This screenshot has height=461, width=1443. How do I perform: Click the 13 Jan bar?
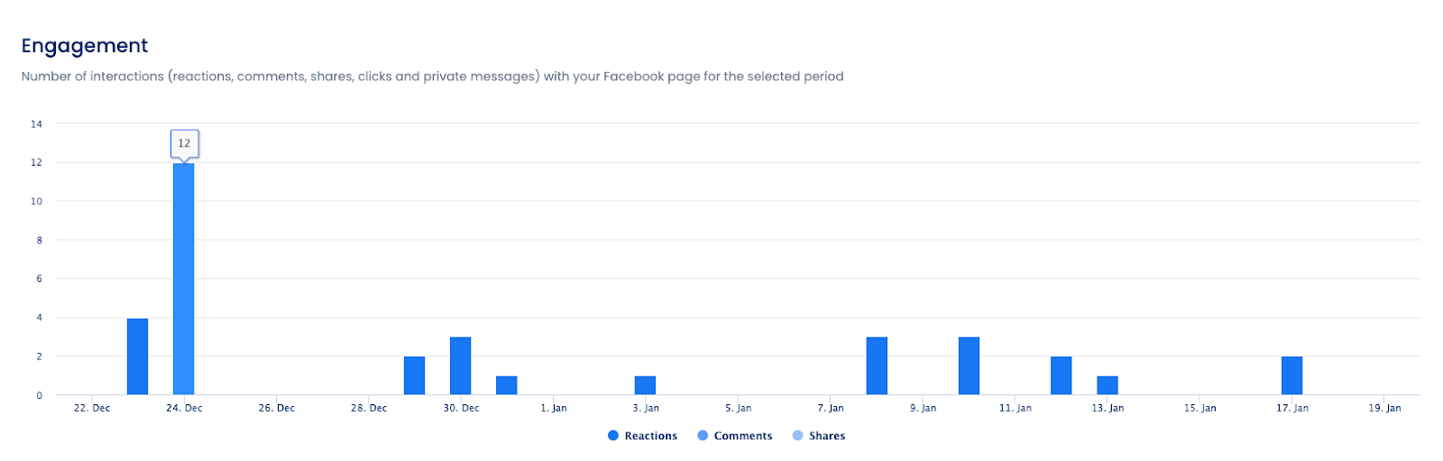[1108, 385]
